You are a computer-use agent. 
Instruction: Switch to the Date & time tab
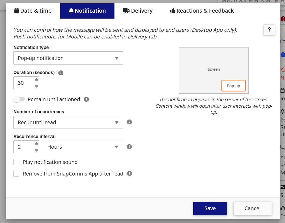point(32,11)
